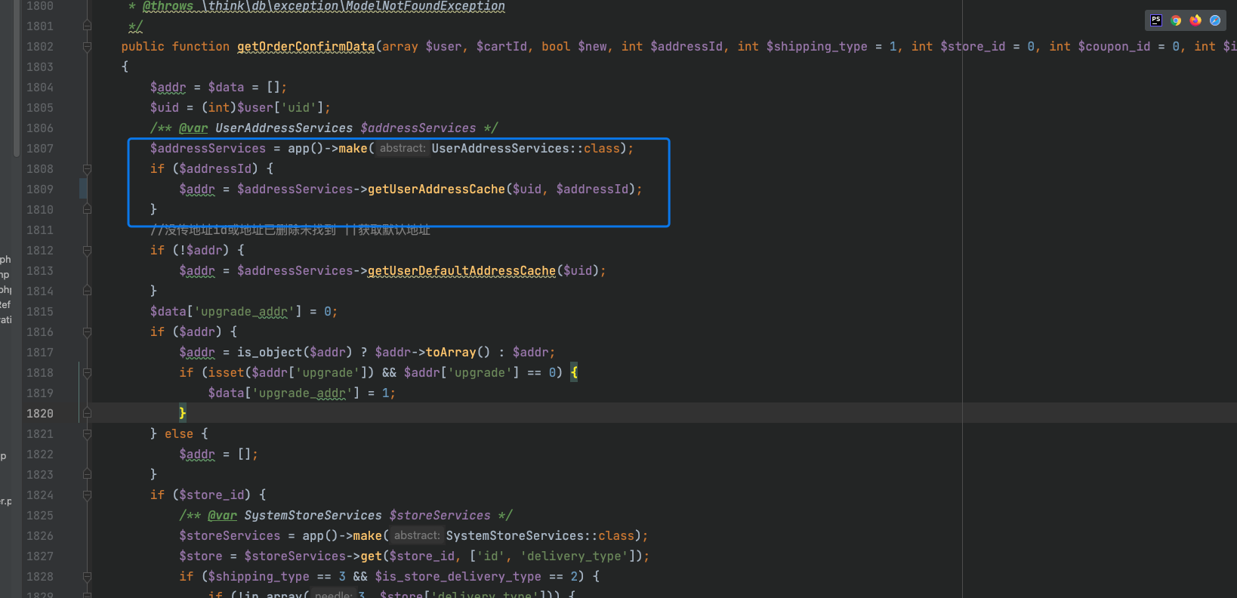Click SystemStoreServices::class reference
Viewport: 1237px width, 598px height.
point(540,536)
